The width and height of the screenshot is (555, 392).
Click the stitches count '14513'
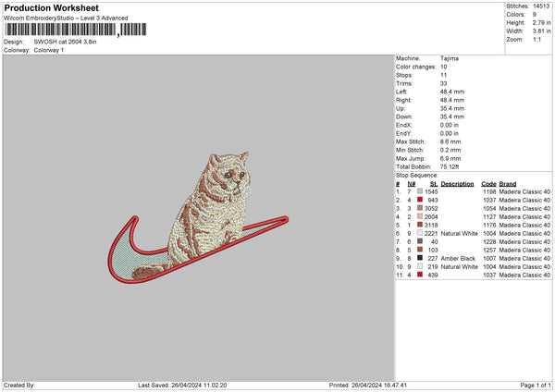[x=541, y=6]
